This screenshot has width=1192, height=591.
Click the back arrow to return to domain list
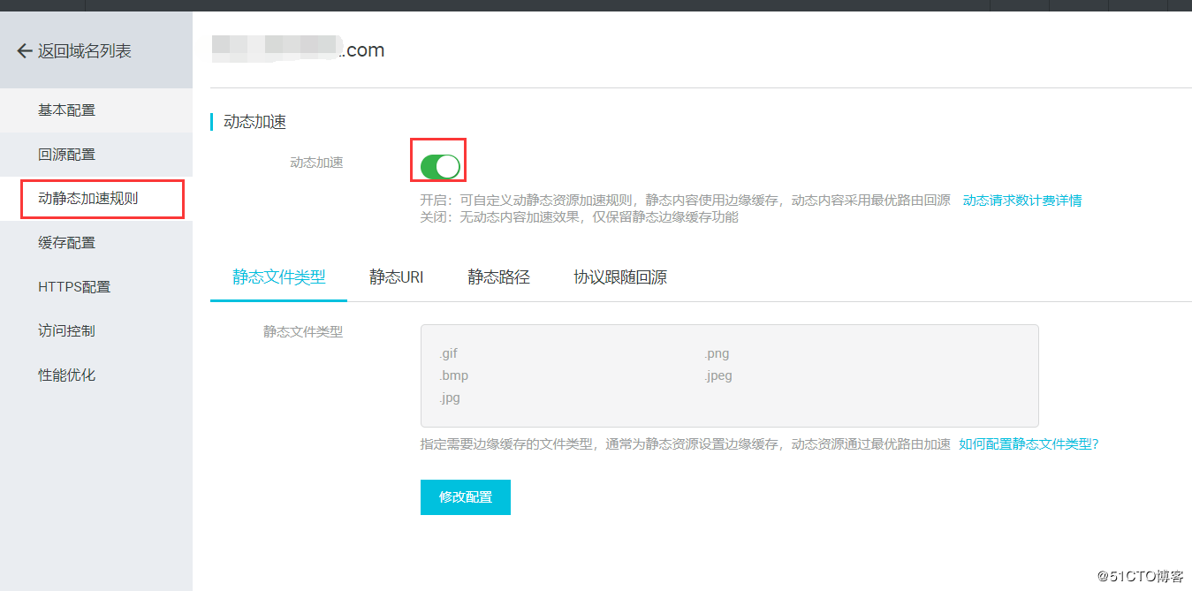pos(24,50)
